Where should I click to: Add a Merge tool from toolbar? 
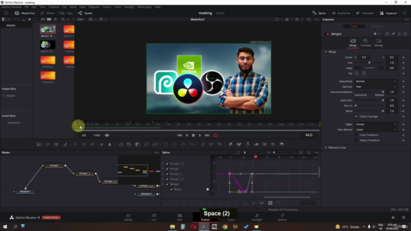click(121, 144)
